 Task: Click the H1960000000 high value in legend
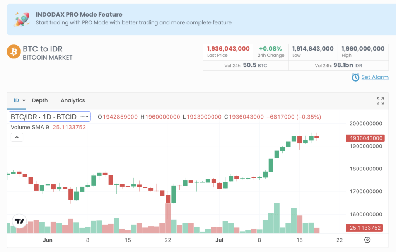tap(160, 117)
